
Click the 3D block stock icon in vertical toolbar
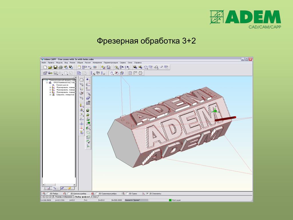click(x=88, y=98)
